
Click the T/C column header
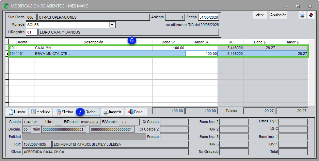click(x=230, y=42)
